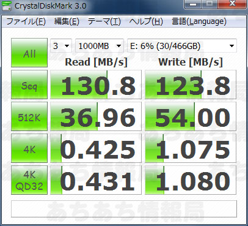248x226 pixels.
Task: Minimize the CrystalDiskMark window
Action: 193,4
